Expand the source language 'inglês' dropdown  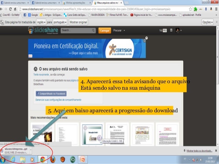[41, 22]
